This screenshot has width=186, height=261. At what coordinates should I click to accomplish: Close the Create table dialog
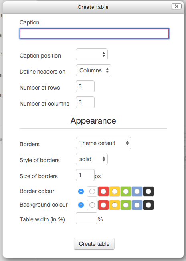tap(176, 6)
